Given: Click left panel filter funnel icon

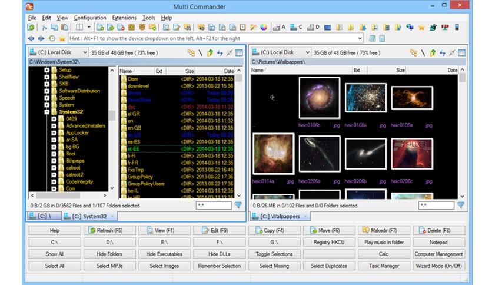Looking at the screenshot, I should coord(238,206).
